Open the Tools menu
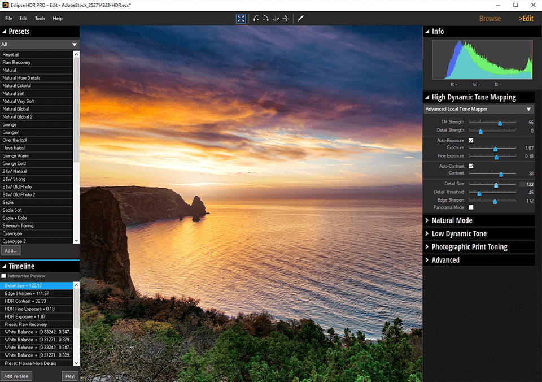This screenshot has width=542, height=382. 40,18
